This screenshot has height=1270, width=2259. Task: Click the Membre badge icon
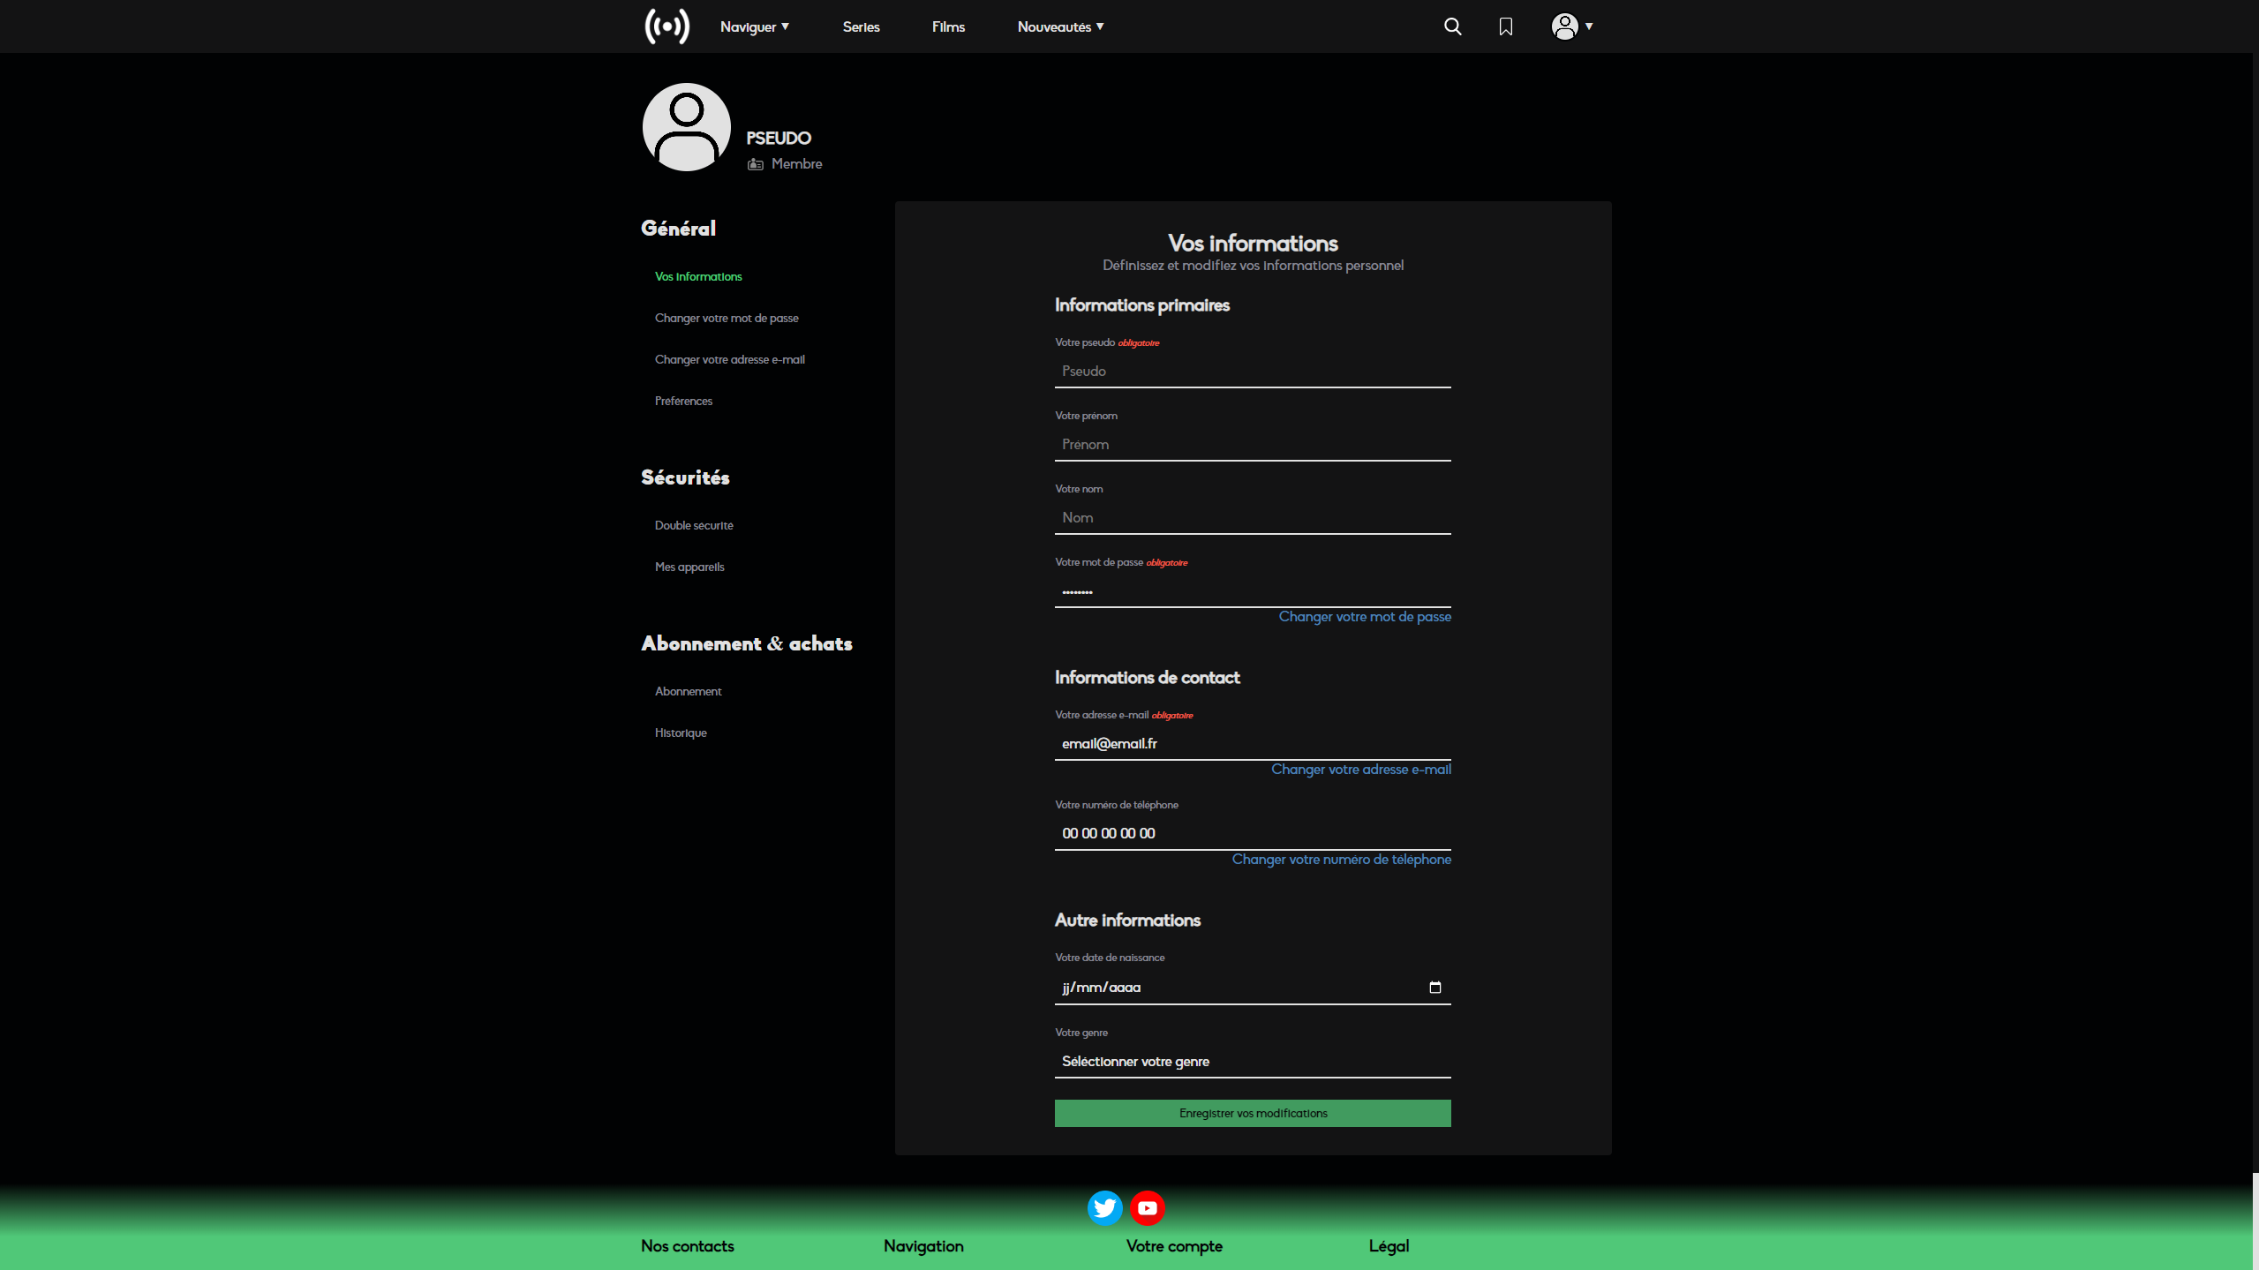(x=756, y=164)
